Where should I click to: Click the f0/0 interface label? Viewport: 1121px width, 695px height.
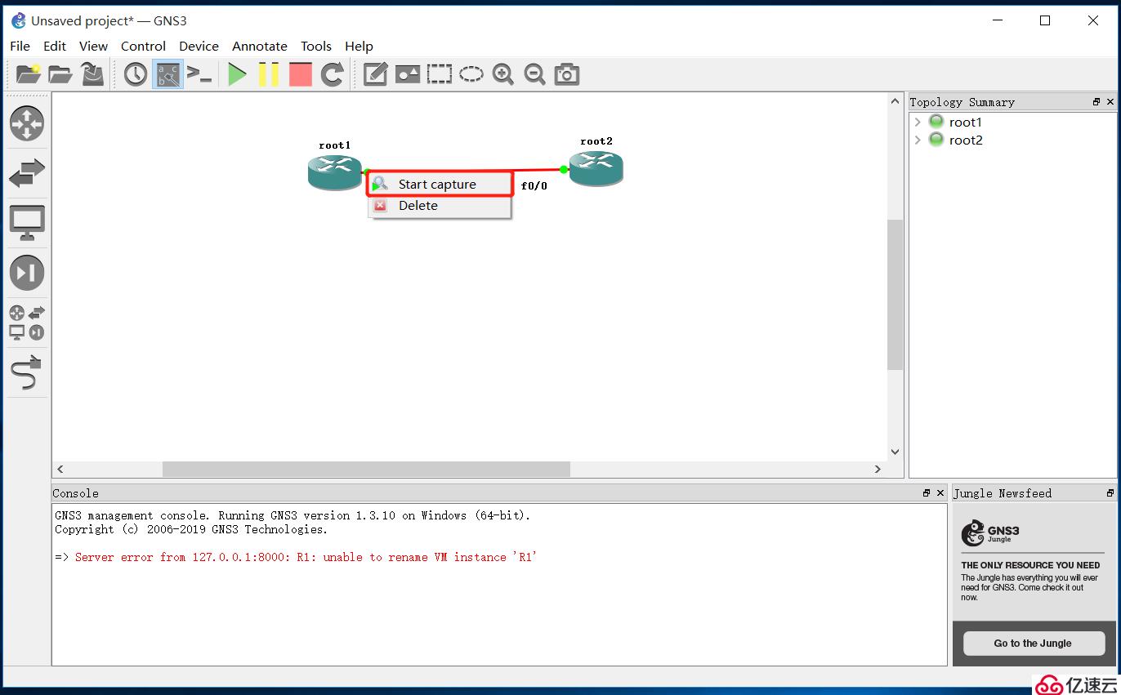[x=534, y=186]
